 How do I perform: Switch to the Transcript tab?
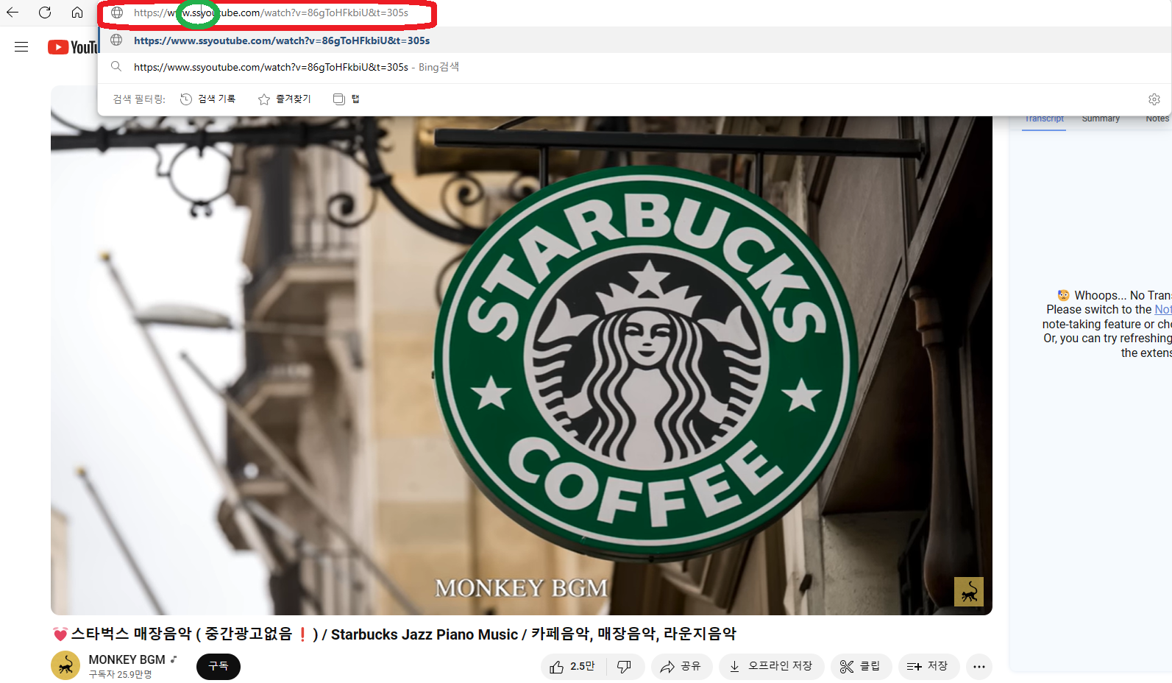coord(1044,119)
